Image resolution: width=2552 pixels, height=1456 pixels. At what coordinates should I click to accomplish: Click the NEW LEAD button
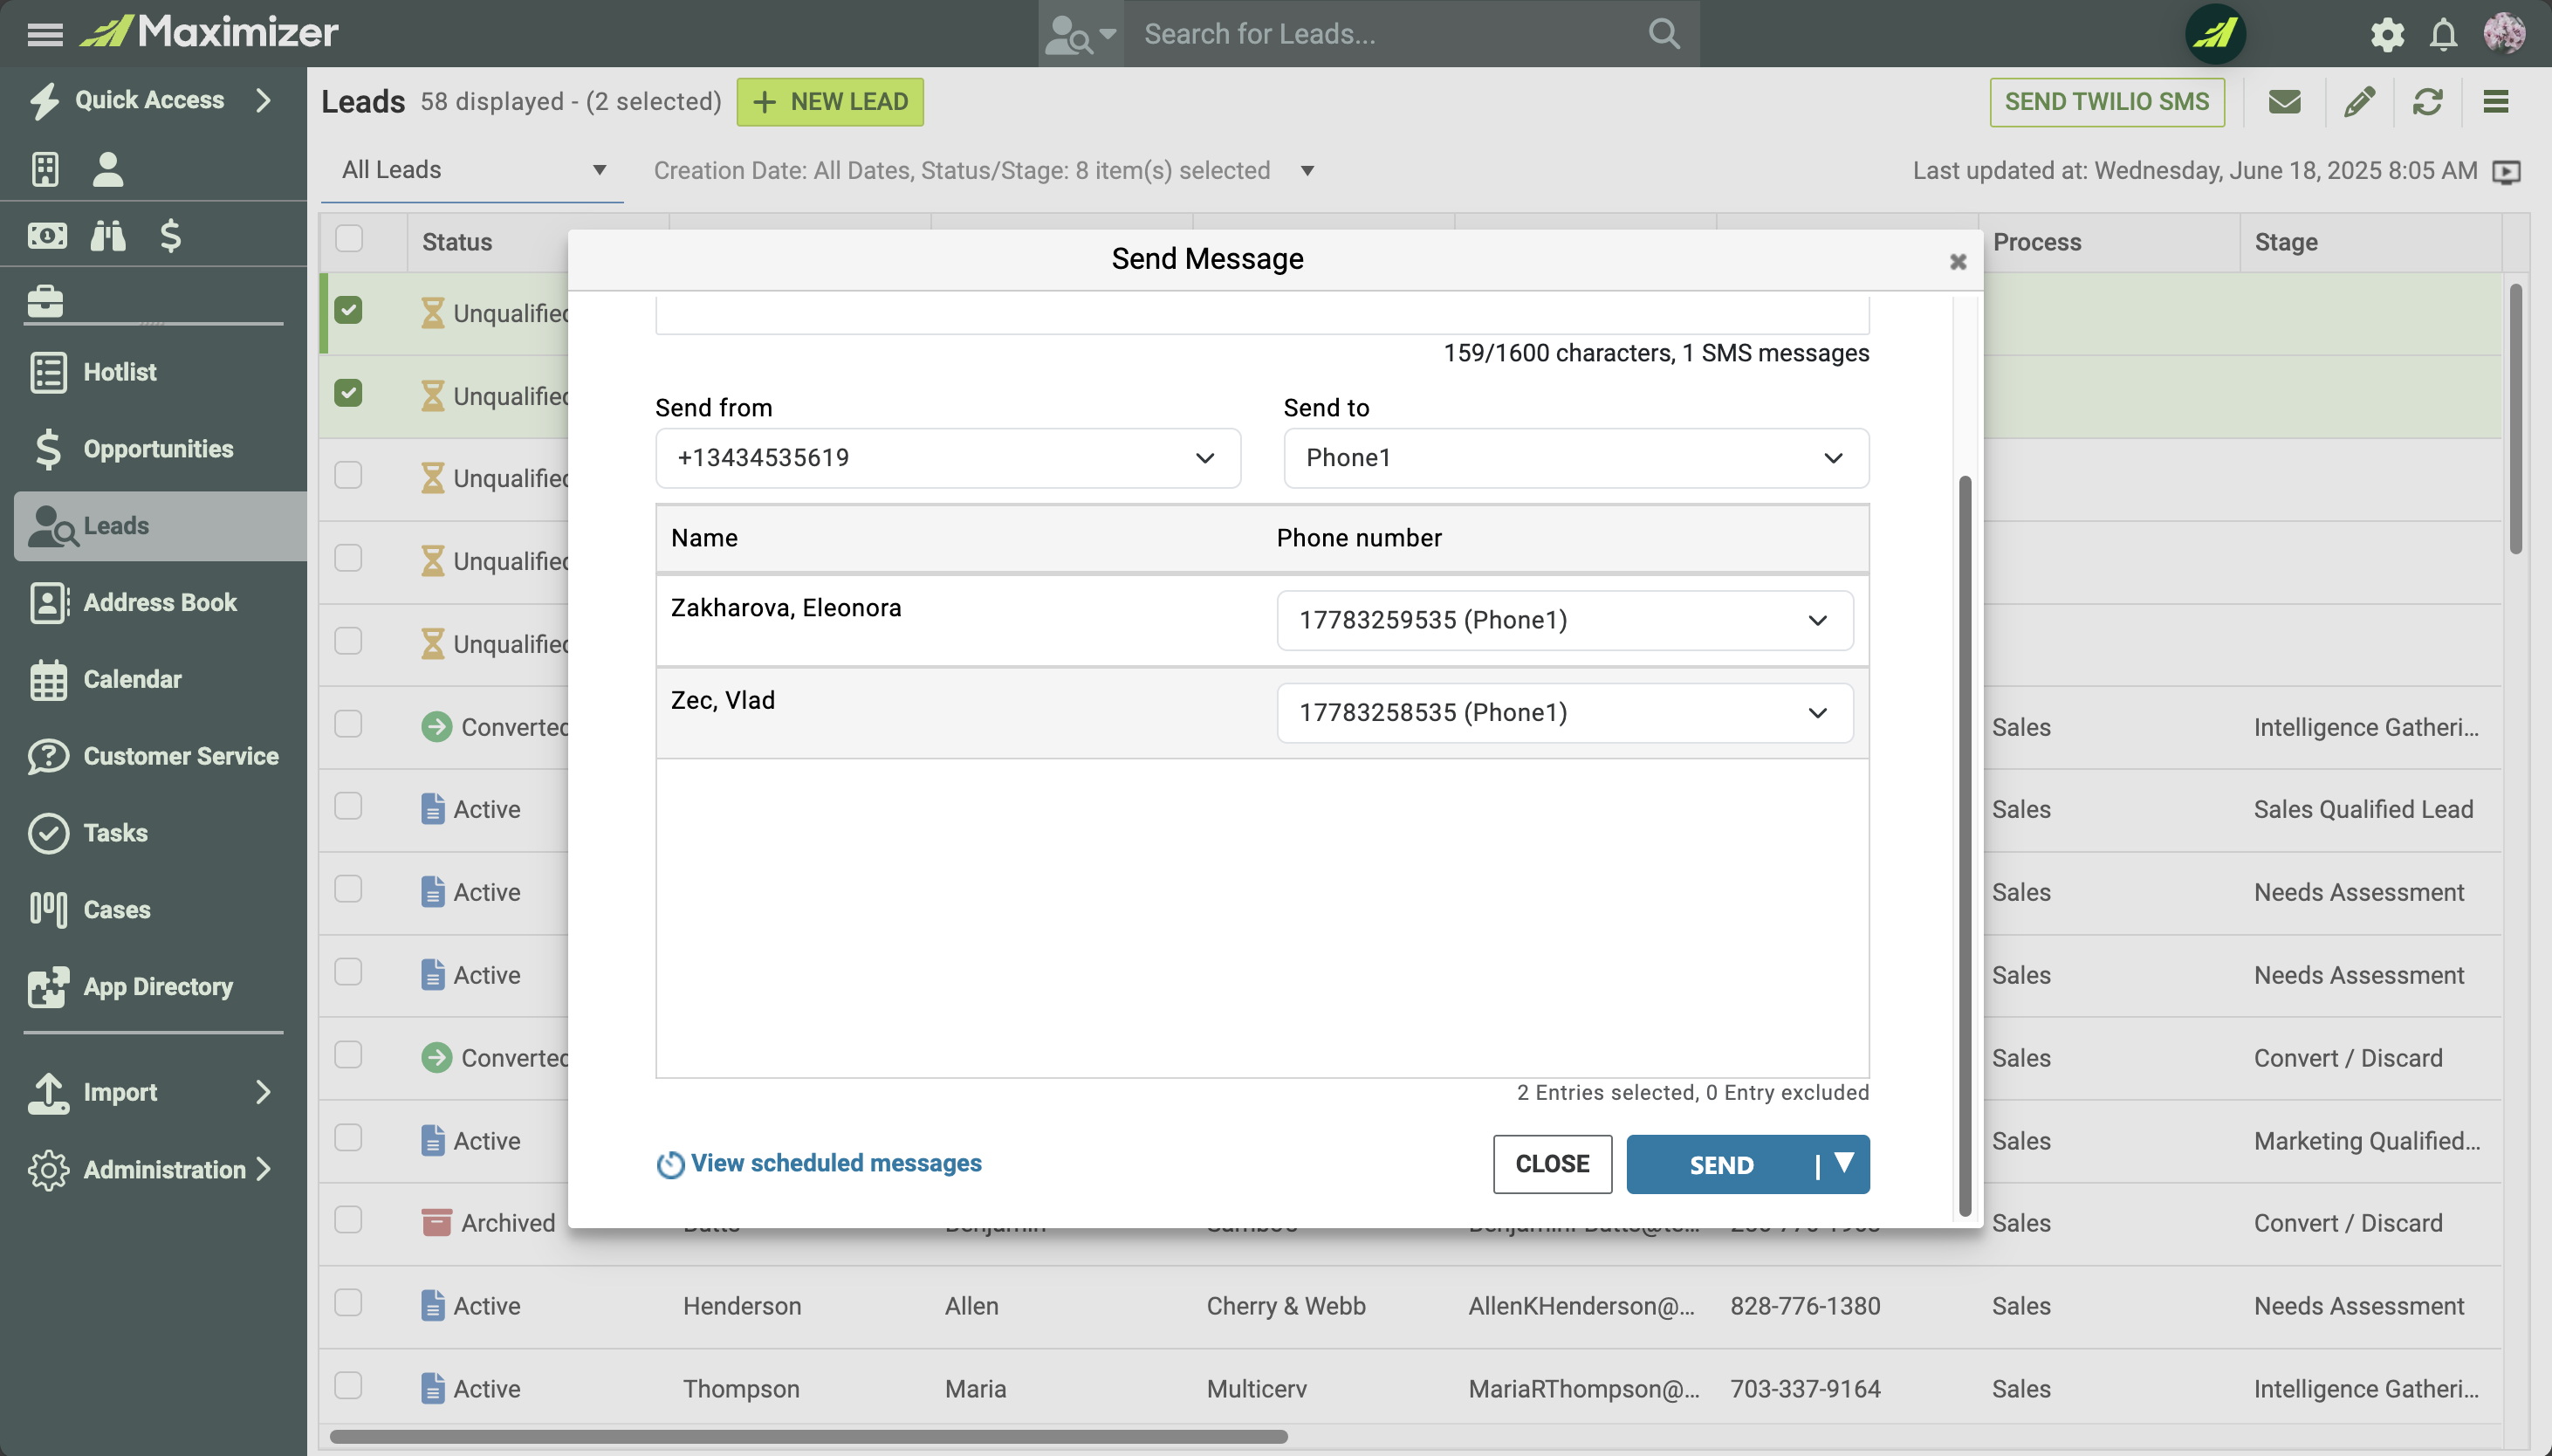click(830, 102)
